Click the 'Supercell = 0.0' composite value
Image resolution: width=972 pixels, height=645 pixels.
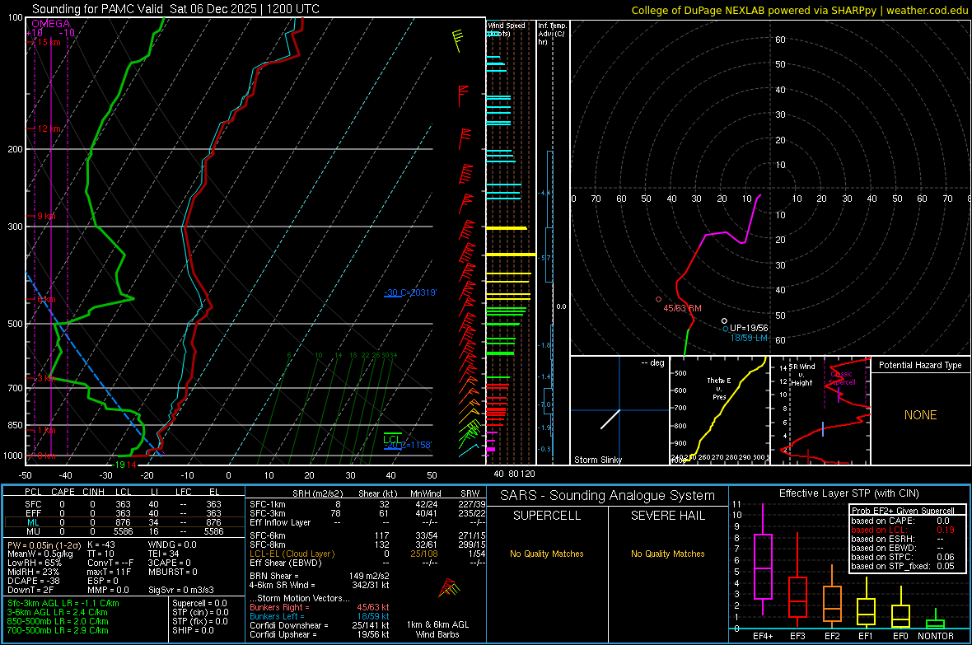[x=199, y=603]
